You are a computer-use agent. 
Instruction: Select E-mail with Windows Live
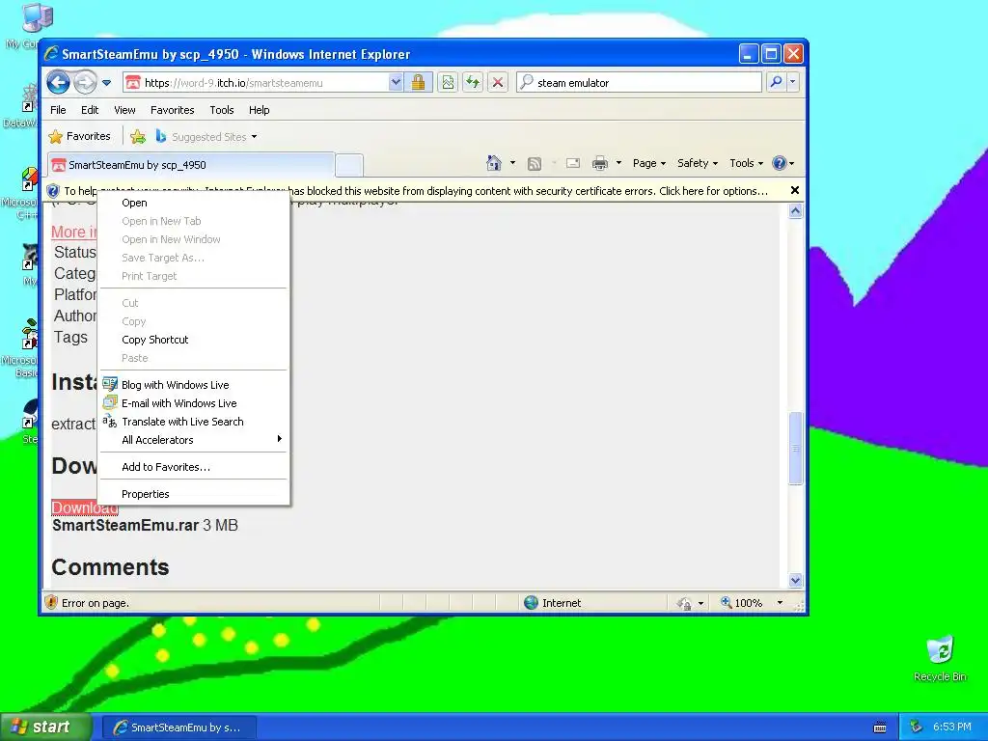[x=194, y=403]
